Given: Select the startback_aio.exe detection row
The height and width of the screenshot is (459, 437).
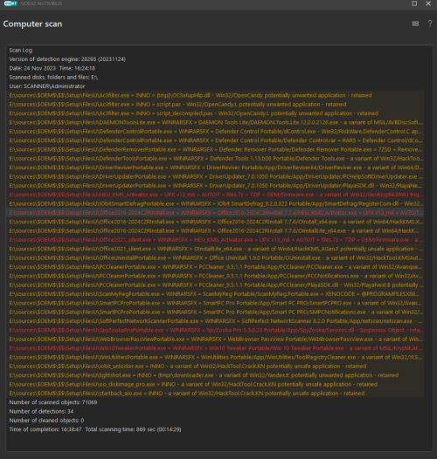Looking at the screenshot, I should (x=215, y=394).
